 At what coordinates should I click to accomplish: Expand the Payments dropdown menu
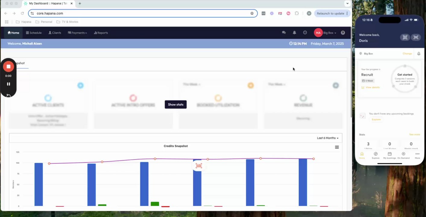pyautogui.click(x=77, y=33)
